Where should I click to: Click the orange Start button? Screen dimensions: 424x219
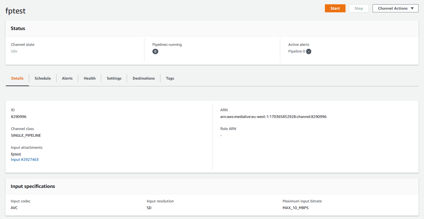[x=335, y=8]
